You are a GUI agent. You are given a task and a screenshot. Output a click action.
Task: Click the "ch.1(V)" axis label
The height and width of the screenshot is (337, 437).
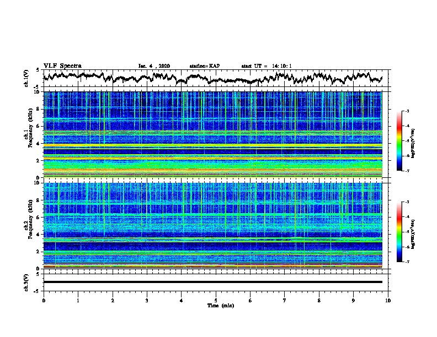26,78
